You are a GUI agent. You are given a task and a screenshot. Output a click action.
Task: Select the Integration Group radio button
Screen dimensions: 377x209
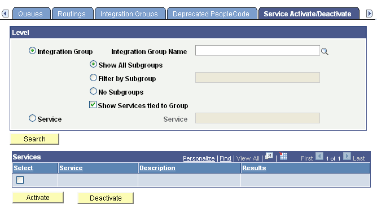[x=32, y=51]
